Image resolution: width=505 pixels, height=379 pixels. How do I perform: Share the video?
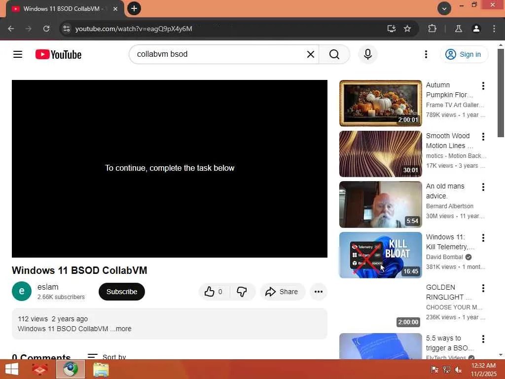coord(282,292)
